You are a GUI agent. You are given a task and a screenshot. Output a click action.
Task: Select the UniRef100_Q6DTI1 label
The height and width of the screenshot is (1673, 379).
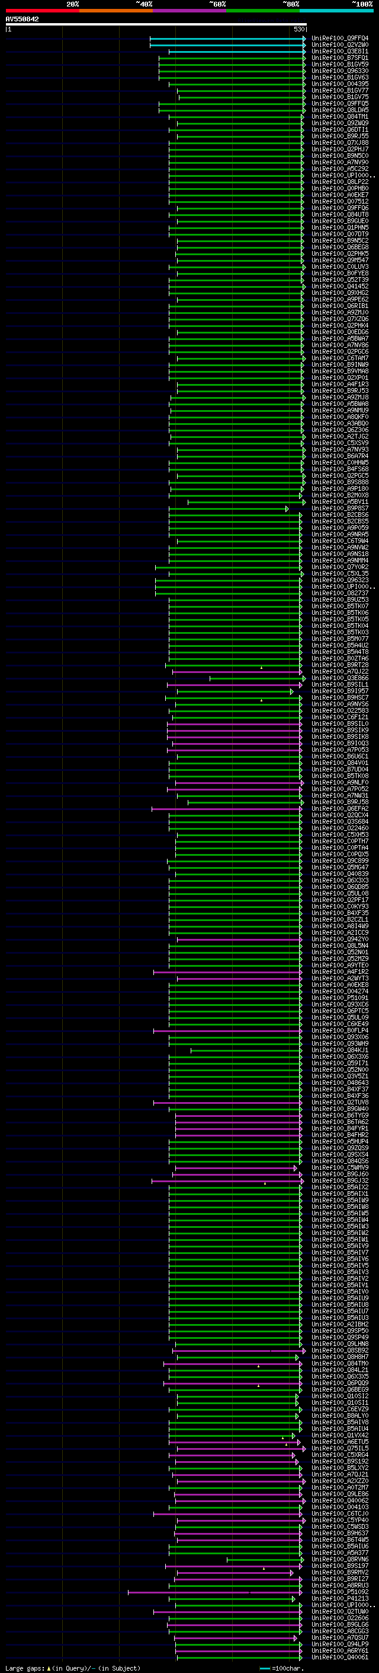(x=339, y=130)
